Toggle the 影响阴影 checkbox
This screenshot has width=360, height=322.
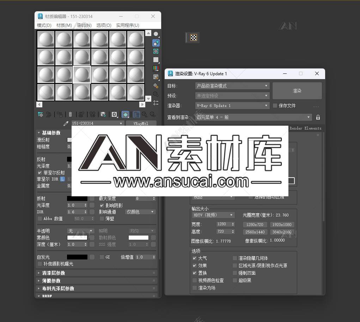click(x=102, y=205)
